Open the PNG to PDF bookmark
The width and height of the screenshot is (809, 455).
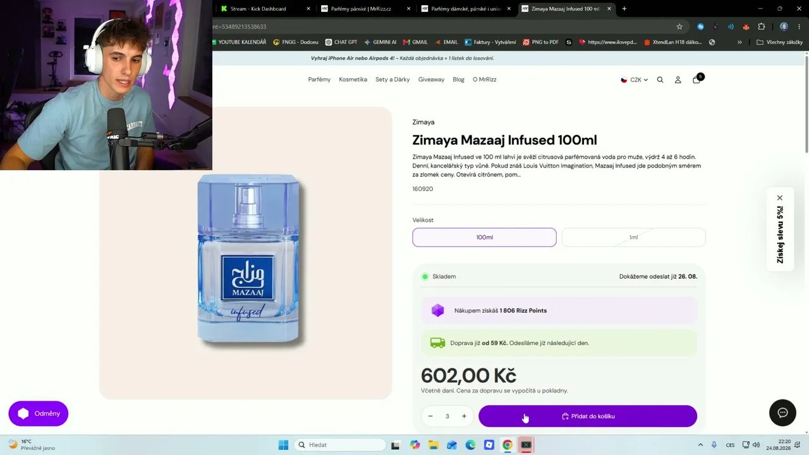pos(541,42)
